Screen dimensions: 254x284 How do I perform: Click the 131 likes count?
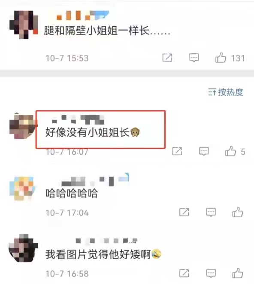click(238, 58)
